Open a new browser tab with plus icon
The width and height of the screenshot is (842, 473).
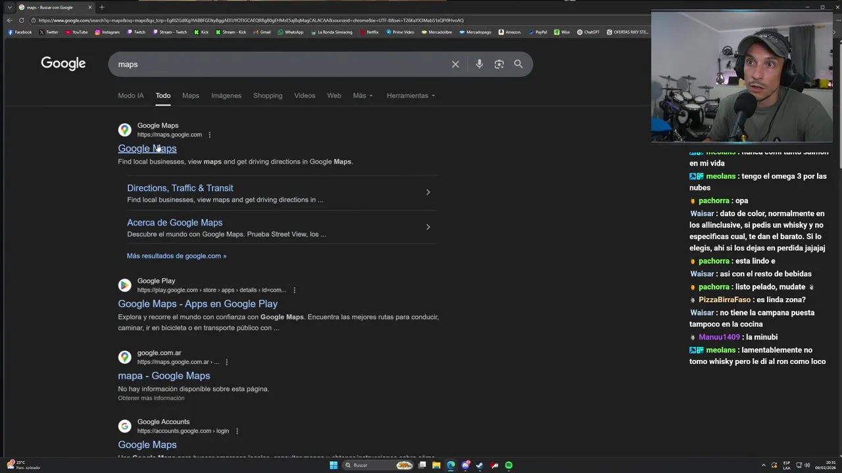(101, 7)
